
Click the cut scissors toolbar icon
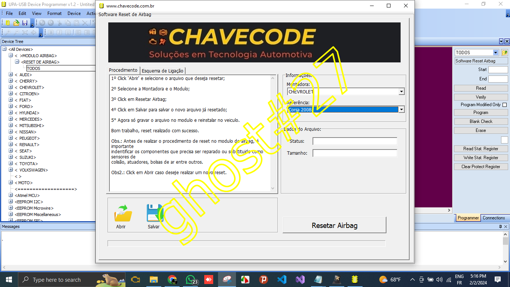[59, 23]
